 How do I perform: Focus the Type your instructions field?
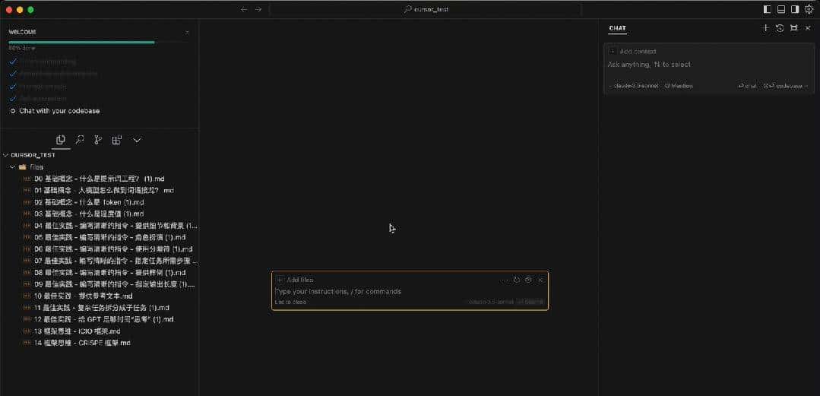(x=410, y=291)
